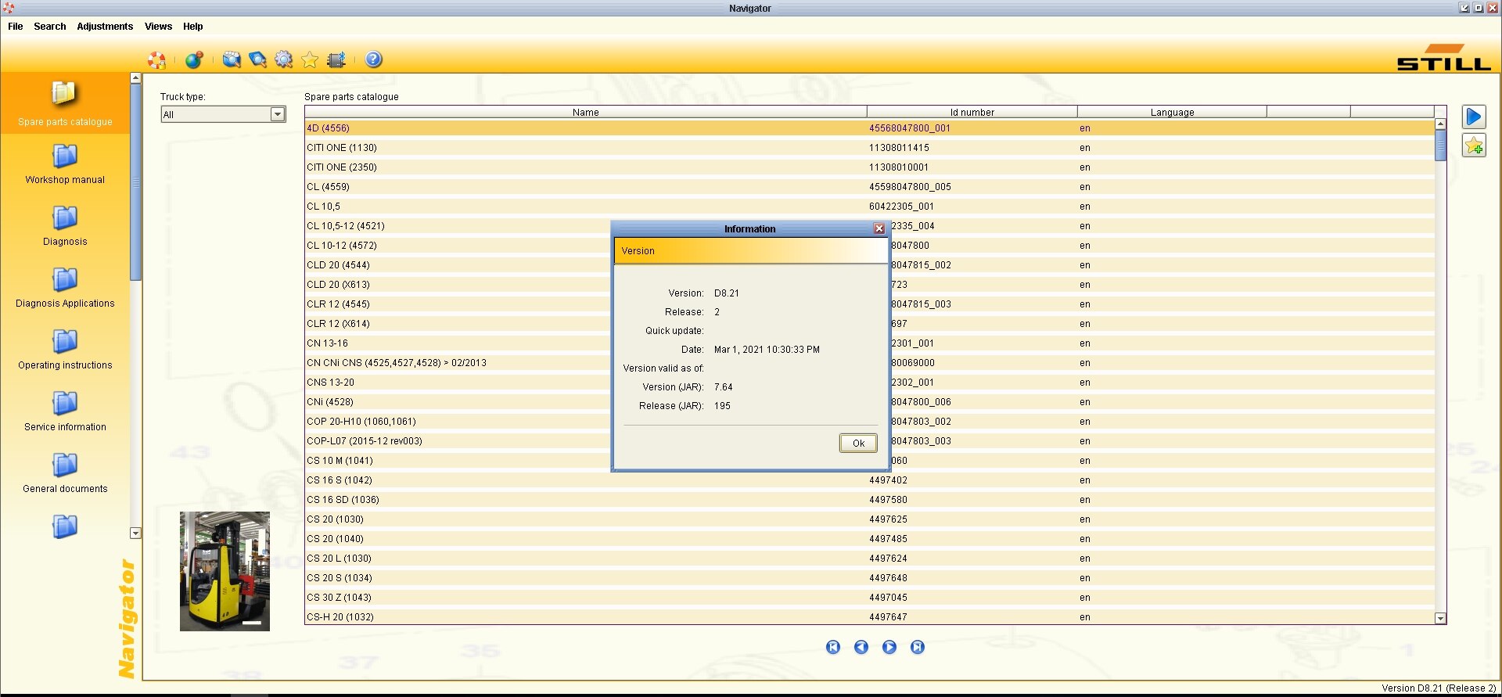Click the catalogue list scrollbar thumb
The width and height of the screenshot is (1502, 697).
(1440, 146)
